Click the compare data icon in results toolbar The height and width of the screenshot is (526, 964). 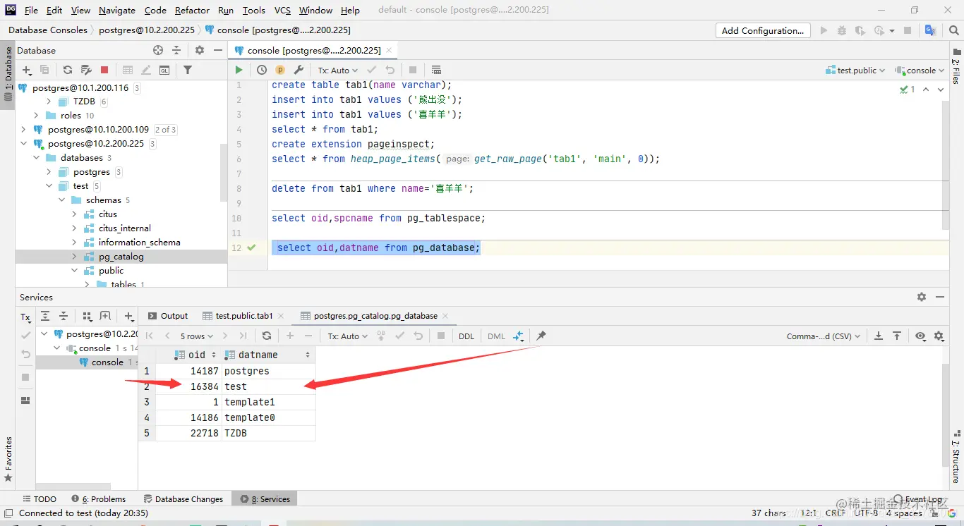(518, 336)
